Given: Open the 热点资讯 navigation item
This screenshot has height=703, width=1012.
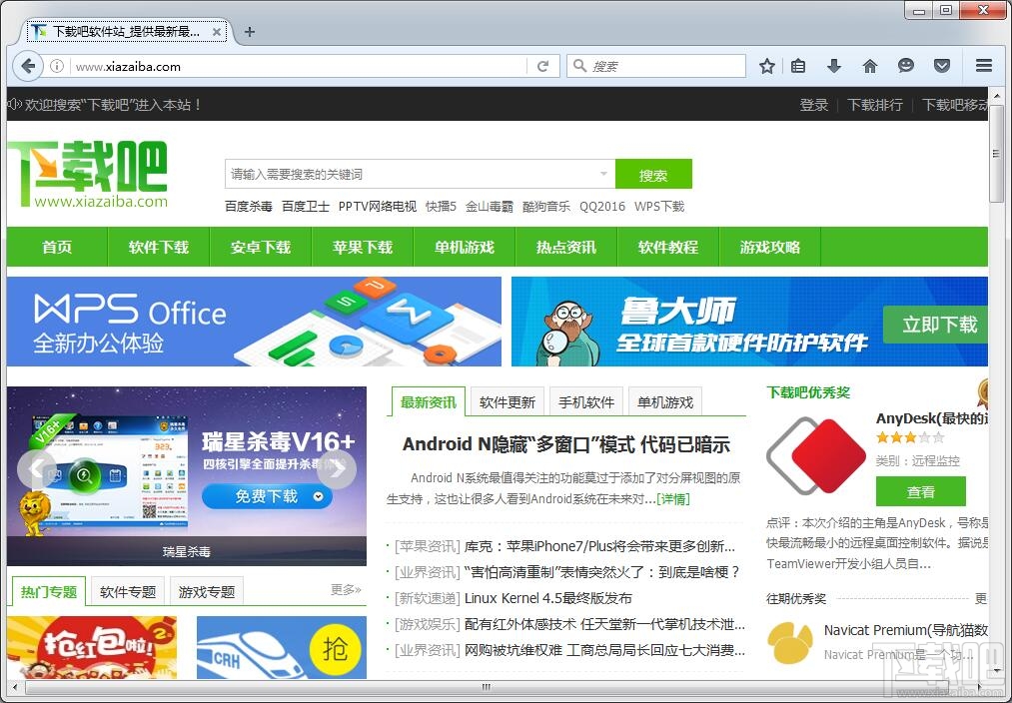Looking at the screenshot, I should tap(566, 247).
